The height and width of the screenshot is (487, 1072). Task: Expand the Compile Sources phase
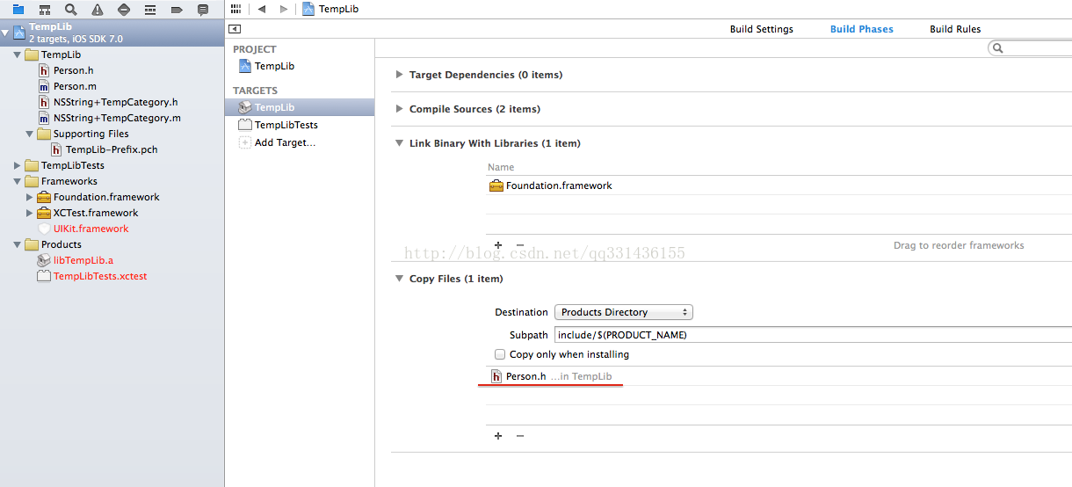pyautogui.click(x=400, y=109)
